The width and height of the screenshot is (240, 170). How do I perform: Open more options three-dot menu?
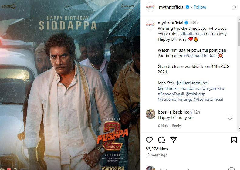[x=234, y=7]
